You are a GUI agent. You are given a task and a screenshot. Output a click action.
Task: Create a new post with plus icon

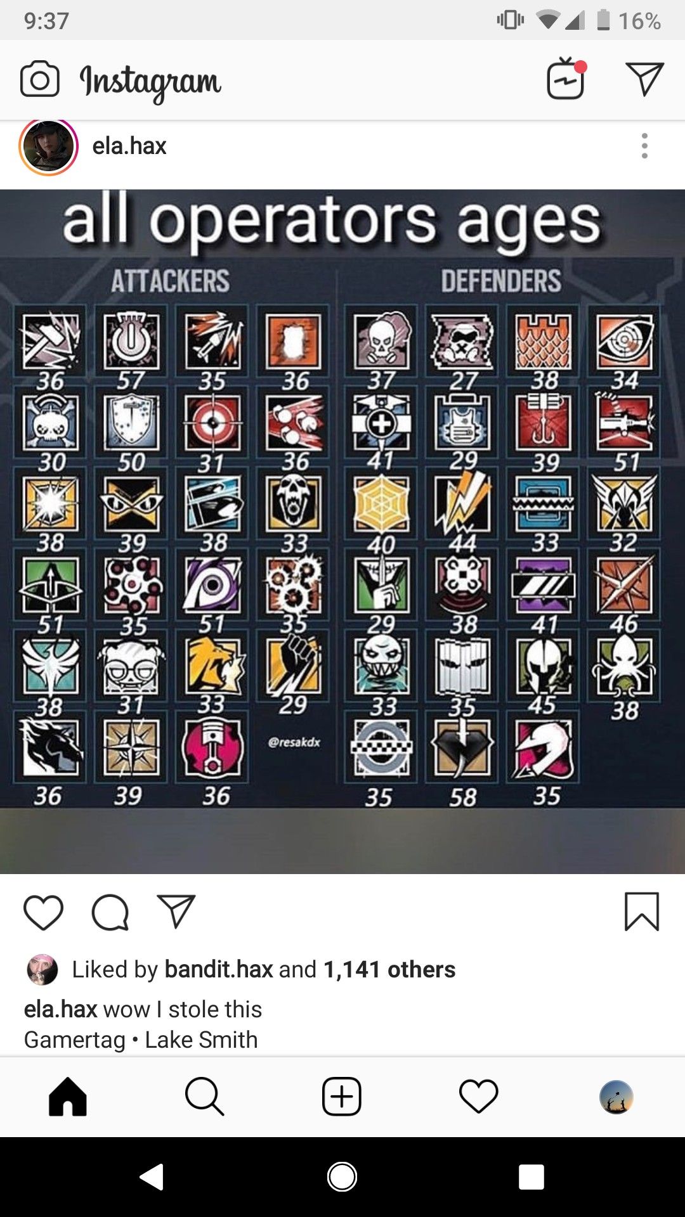coord(342,1097)
